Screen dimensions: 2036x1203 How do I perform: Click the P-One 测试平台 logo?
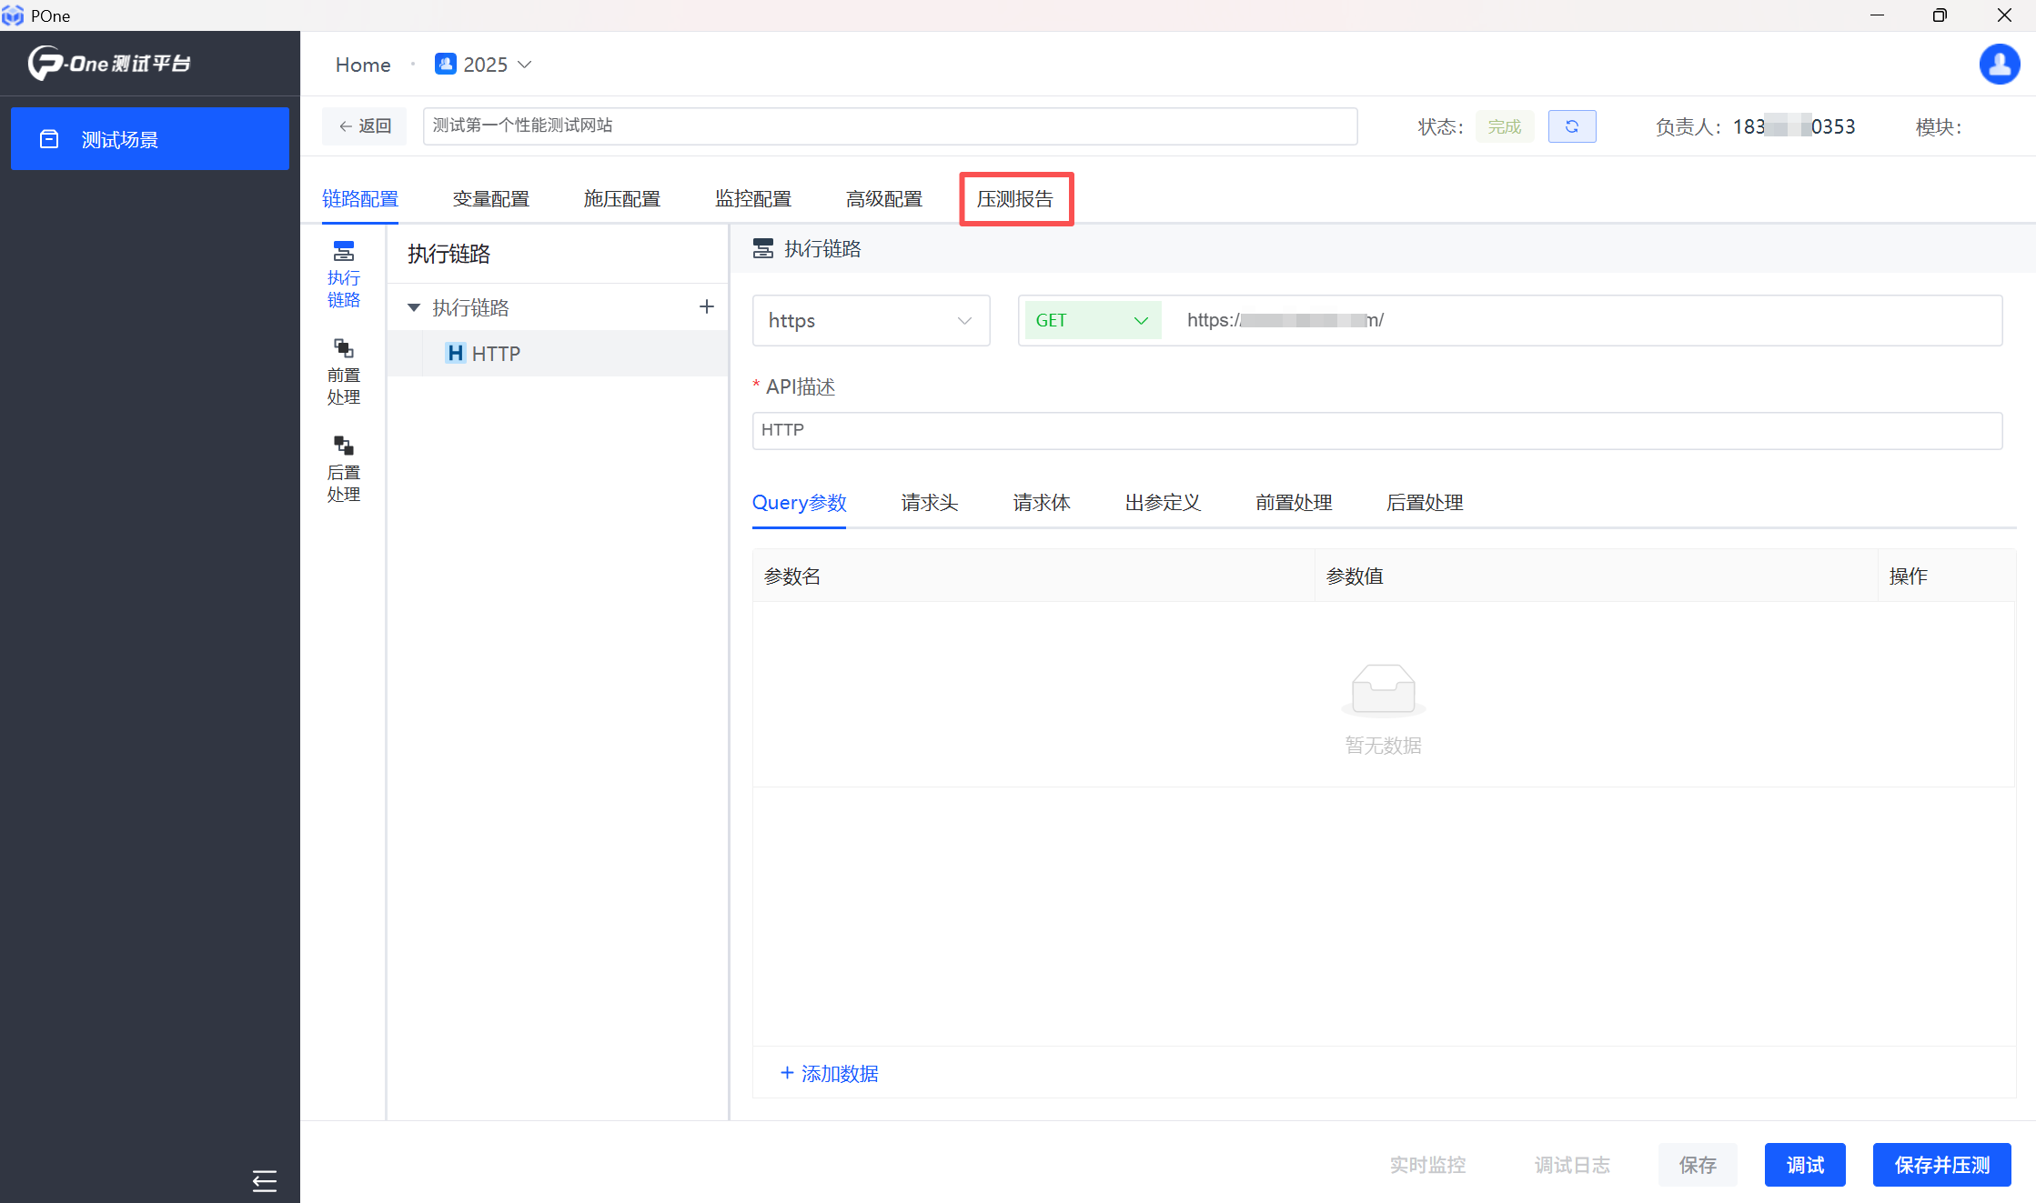[x=110, y=63]
